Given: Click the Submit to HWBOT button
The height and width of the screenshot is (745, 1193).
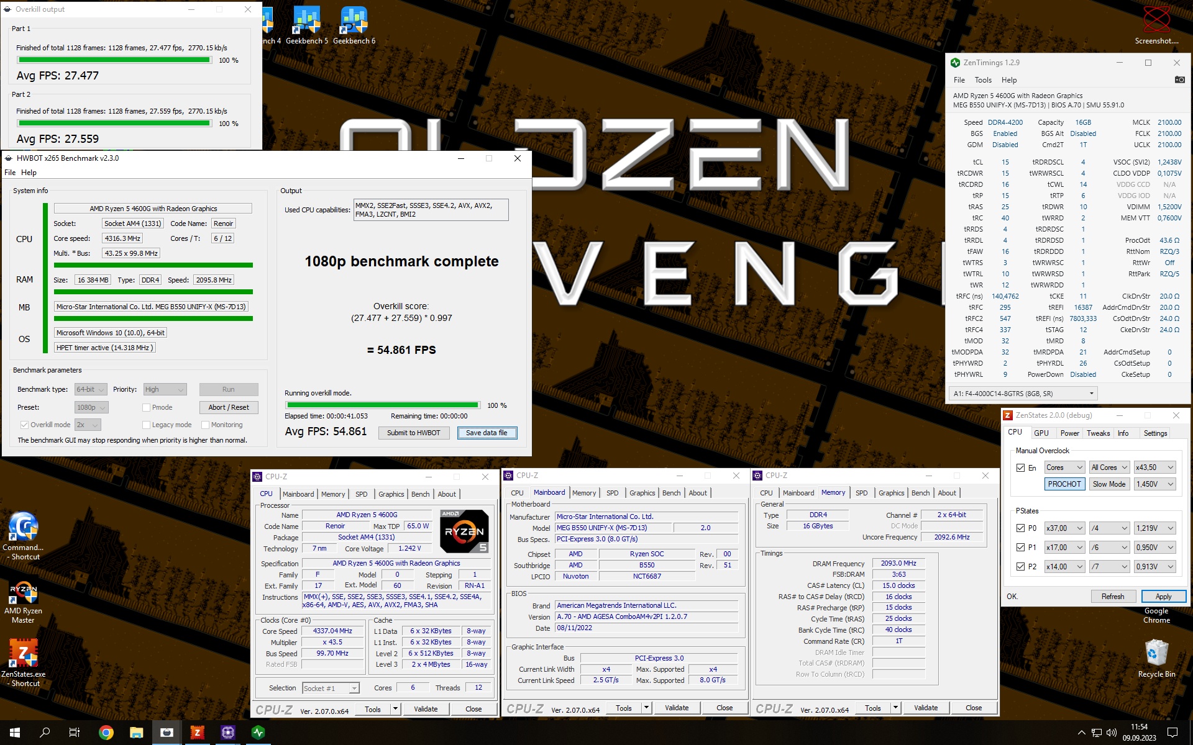Looking at the screenshot, I should pyautogui.click(x=413, y=433).
